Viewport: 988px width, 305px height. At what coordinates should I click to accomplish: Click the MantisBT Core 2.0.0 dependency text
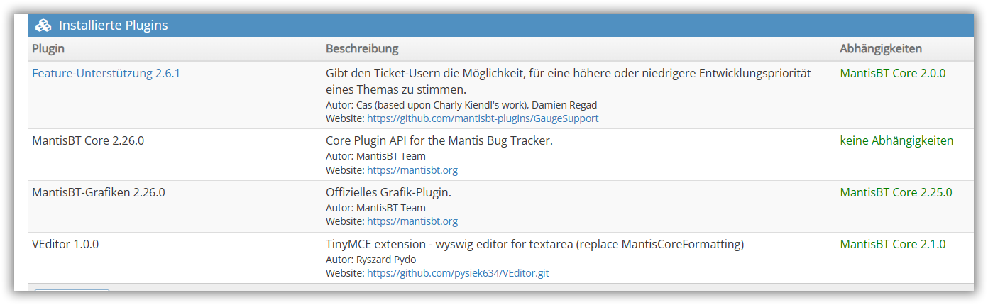pyautogui.click(x=892, y=73)
